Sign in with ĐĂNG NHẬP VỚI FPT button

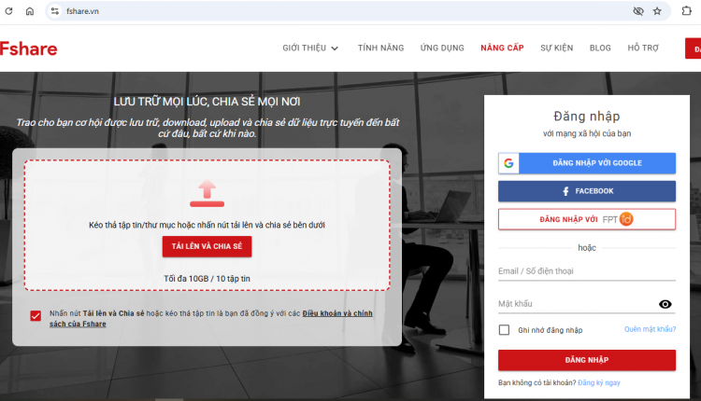(587, 219)
